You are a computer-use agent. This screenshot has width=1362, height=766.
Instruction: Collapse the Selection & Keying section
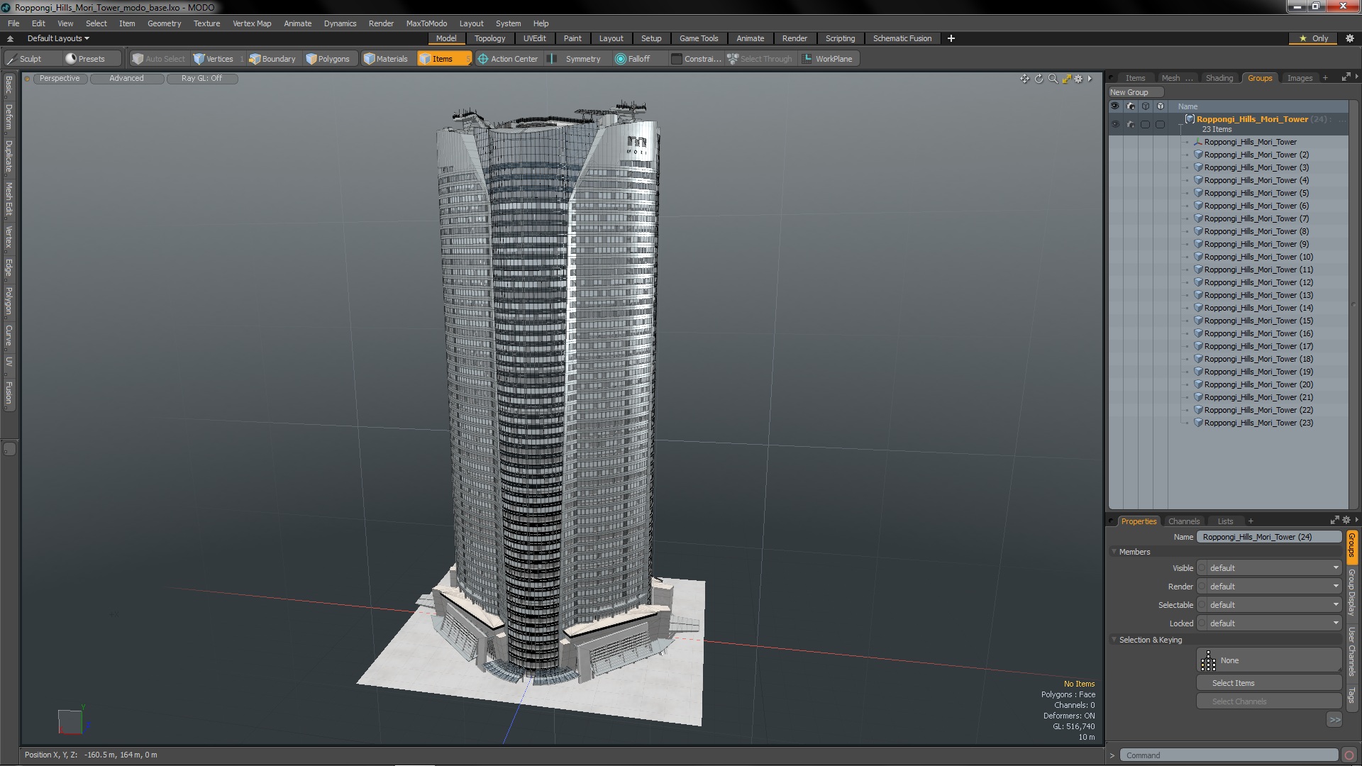click(x=1114, y=640)
